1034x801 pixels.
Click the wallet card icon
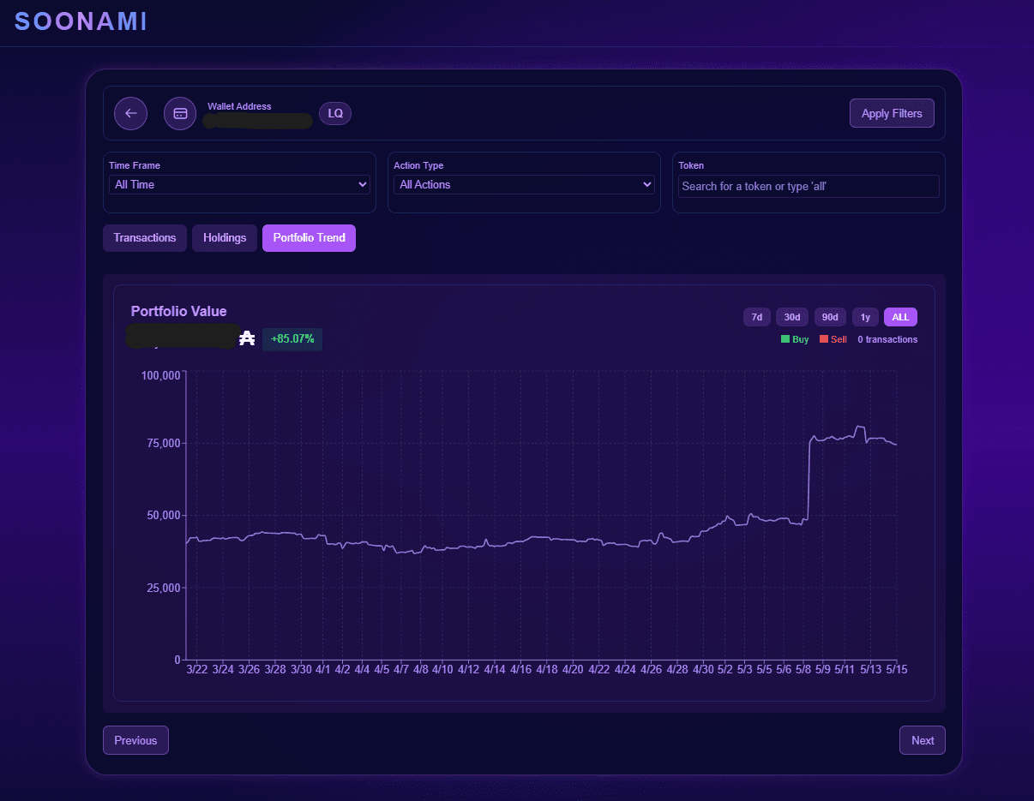click(x=180, y=113)
